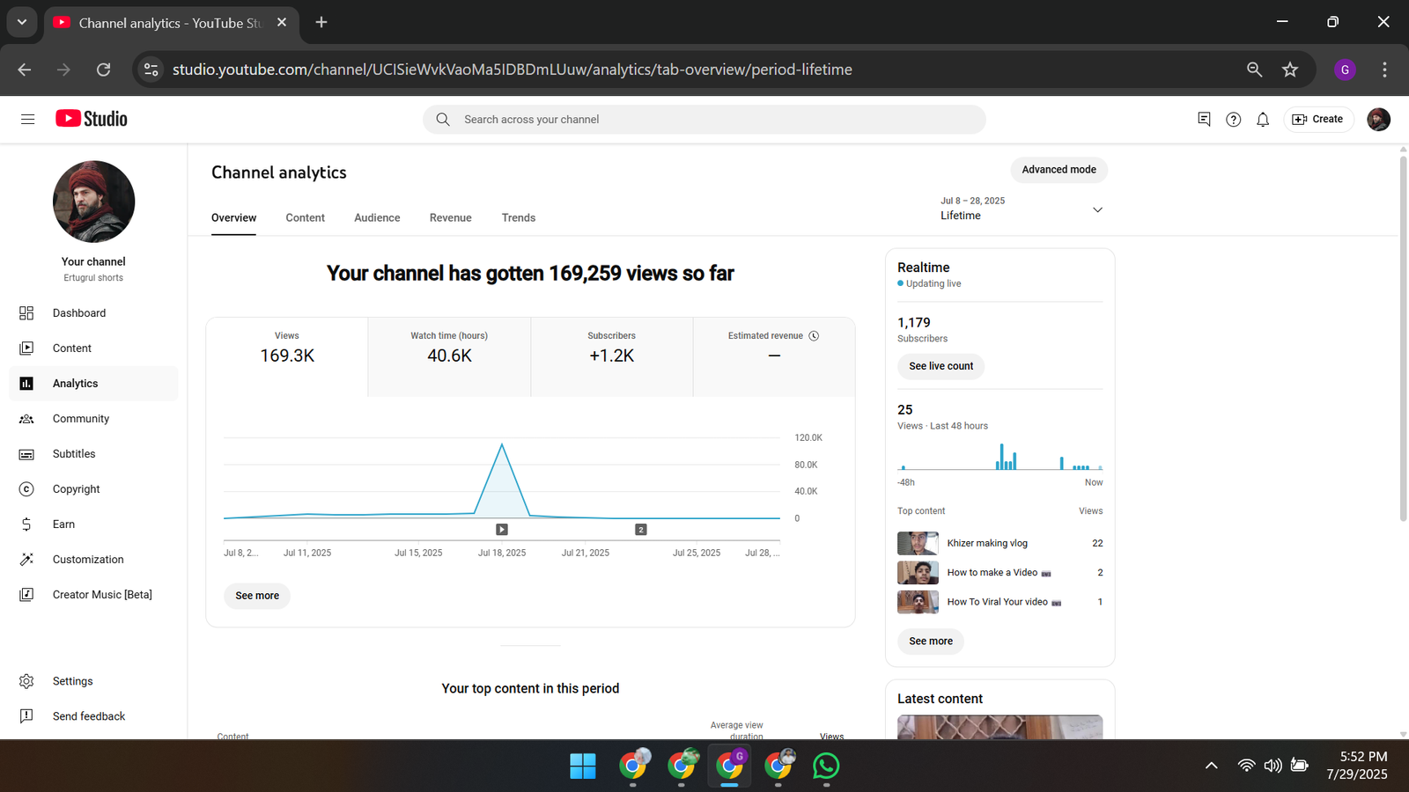Viewport: 1409px width, 792px height.
Task: Go back with the browser back arrow
Action: pyautogui.click(x=25, y=70)
